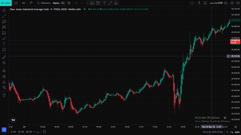The height and width of the screenshot is (135, 241).
Task: Open the go to date calendar icon
Action: (x=44, y=132)
